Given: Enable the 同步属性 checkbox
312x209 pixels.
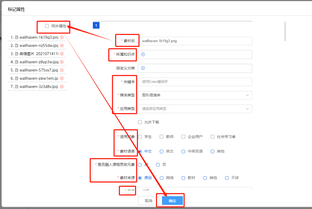Looking at the screenshot, I should point(47,26).
